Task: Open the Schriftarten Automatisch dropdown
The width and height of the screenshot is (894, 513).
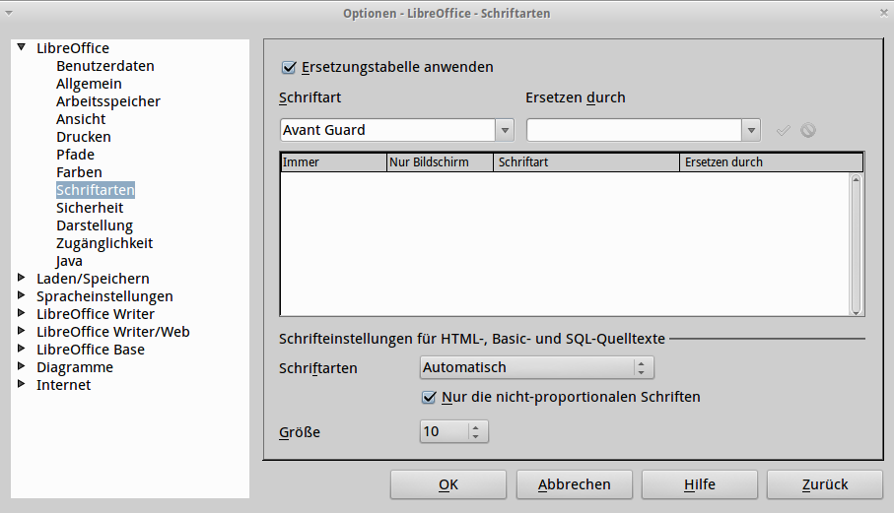Action: coord(643,368)
